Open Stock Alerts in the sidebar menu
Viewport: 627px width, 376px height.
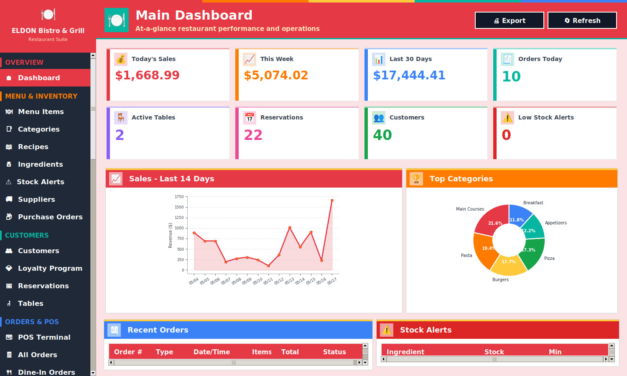tap(45, 182)
